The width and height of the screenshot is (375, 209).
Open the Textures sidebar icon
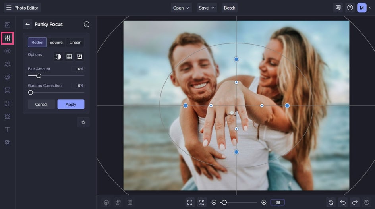[x=8, y=143]
